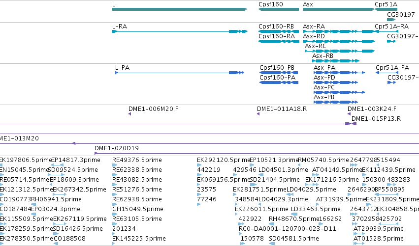The height and width of the screenshot is (246, 419).
Task: Click EST RH48670.5prime
Action: coord(294,219)
